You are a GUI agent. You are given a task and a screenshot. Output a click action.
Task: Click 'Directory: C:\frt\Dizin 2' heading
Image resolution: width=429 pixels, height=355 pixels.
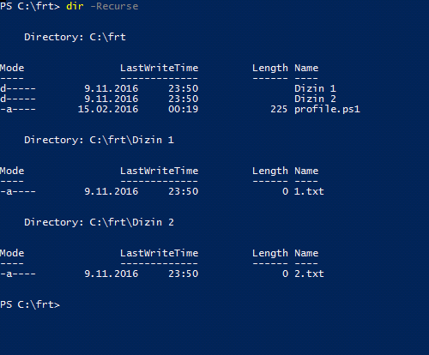coord(99,222)
